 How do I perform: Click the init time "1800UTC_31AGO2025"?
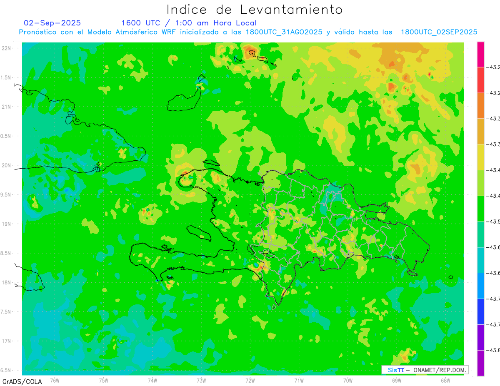point(284,32)
